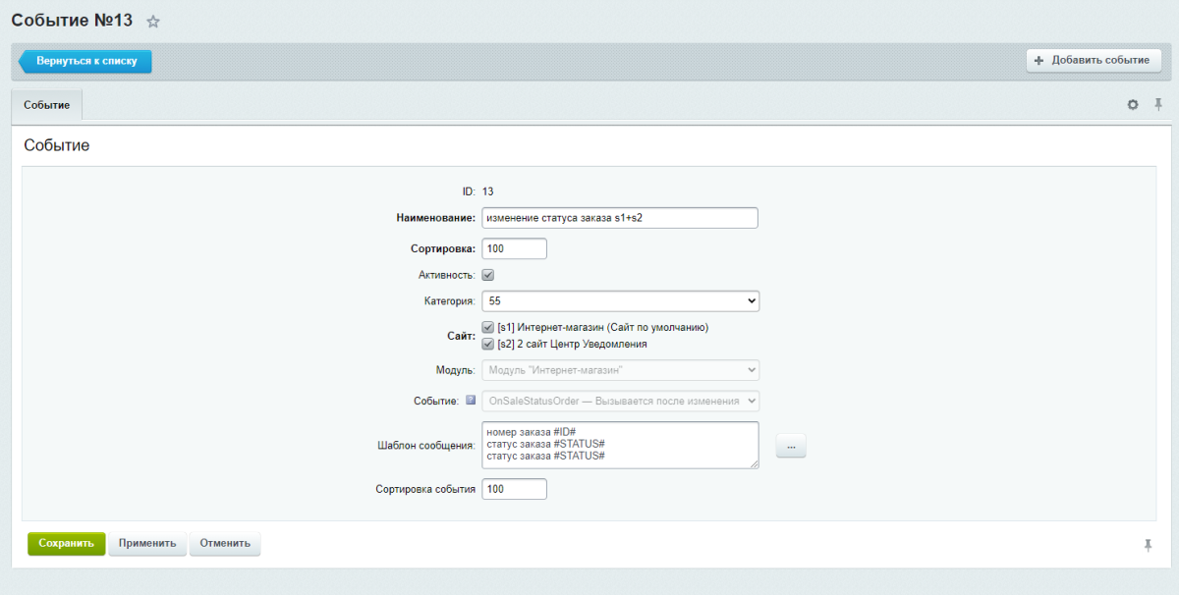The image size is (1179, 595).
Task: Click the plus icon in Добавить событие
Action: [1039, 61]
